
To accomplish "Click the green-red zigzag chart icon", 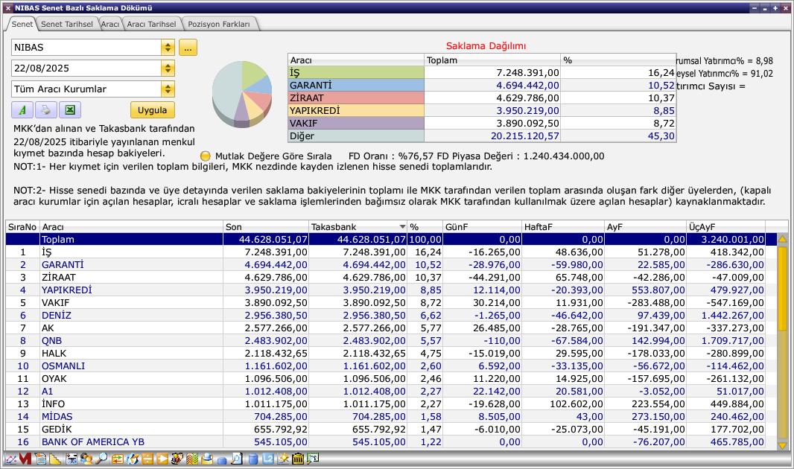I will point(192,459).
